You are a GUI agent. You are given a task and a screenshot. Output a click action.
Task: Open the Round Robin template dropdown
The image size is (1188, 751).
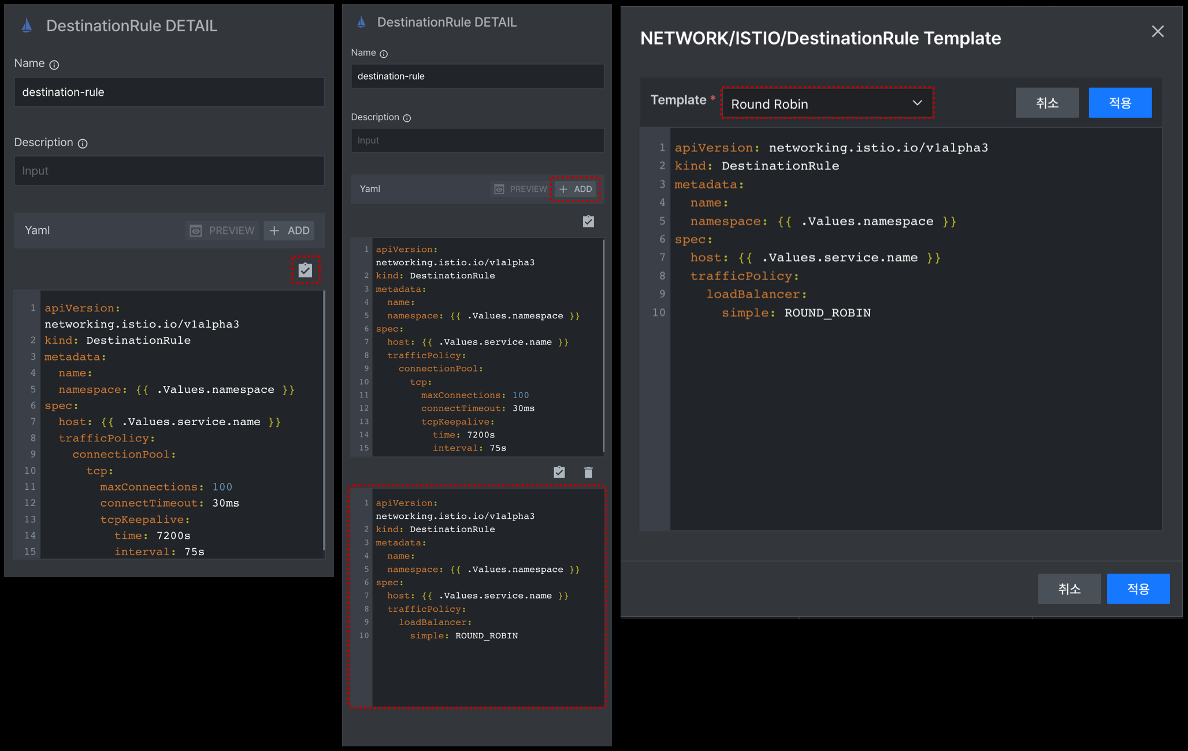pos(827,103)
